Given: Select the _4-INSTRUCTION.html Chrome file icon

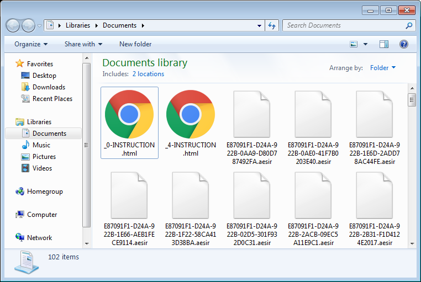Looking at the screenshot, I should (x=191, y=115).
